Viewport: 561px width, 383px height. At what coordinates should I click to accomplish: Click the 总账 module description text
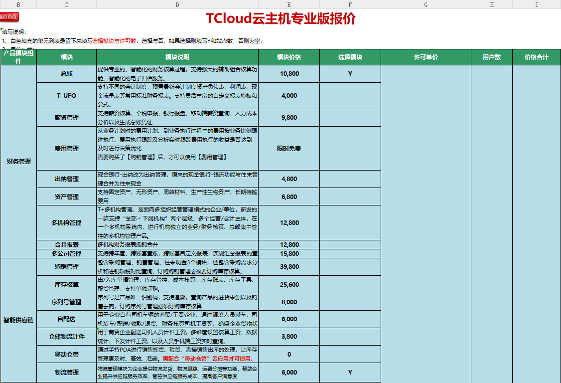point(177,74)
